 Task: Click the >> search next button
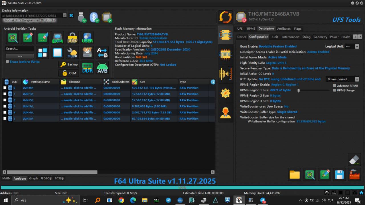[20, 56]
